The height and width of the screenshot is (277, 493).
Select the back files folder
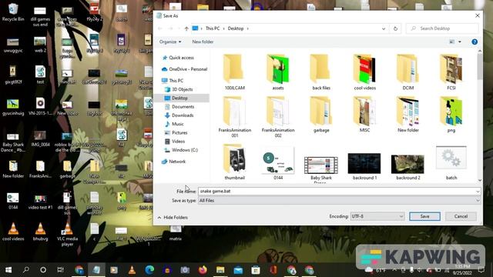321,72
